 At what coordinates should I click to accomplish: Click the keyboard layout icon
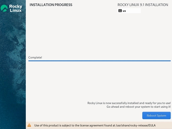point(120,11)
